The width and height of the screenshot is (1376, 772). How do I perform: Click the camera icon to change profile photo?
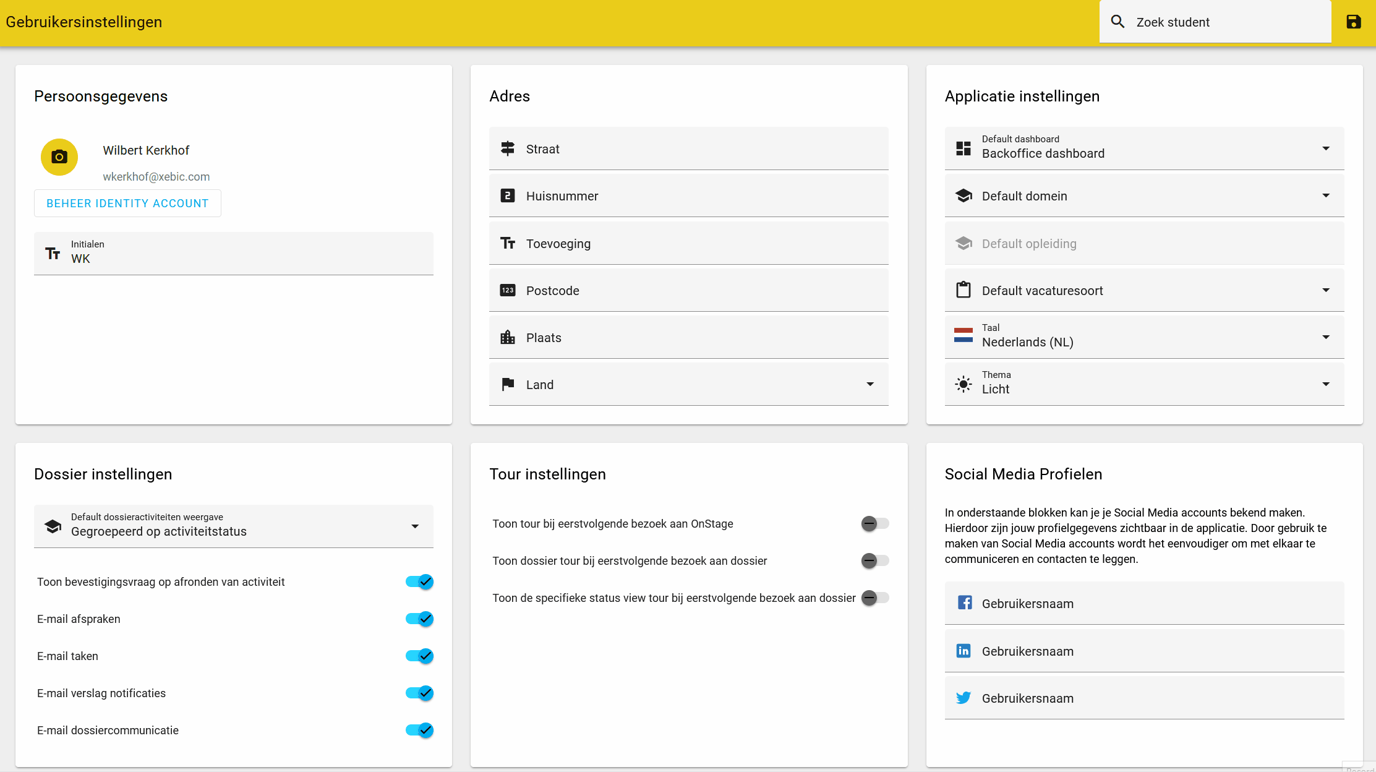tap(59, 157)
